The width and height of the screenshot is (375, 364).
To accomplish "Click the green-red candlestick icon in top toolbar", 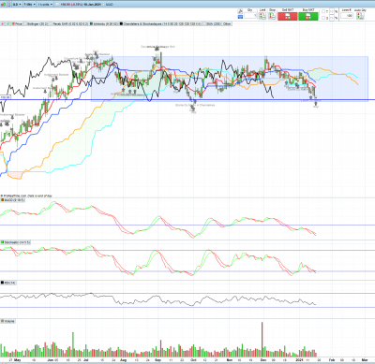I will coord(4,5).
